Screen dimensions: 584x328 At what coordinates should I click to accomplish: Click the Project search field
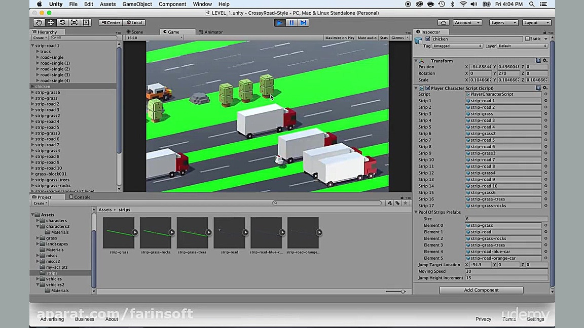pyautogui.click(x=327, y=203)
